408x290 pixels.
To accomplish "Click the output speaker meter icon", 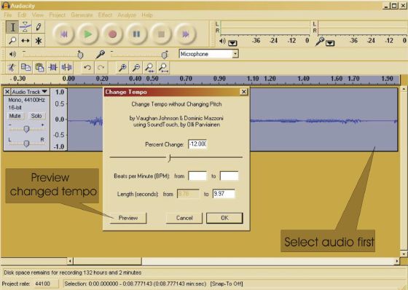I will (222, 41).
